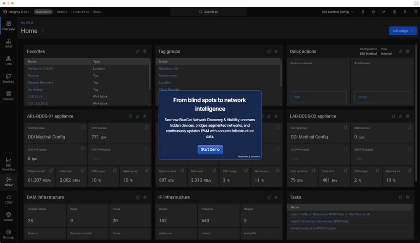Click the Search all field
This screenshot has height=243, width=420.
(x=208, y=12)
